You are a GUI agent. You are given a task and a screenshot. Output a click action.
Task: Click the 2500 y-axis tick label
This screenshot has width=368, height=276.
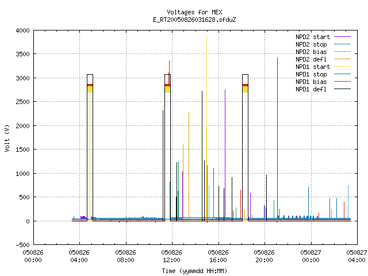(x=23, y=102)
